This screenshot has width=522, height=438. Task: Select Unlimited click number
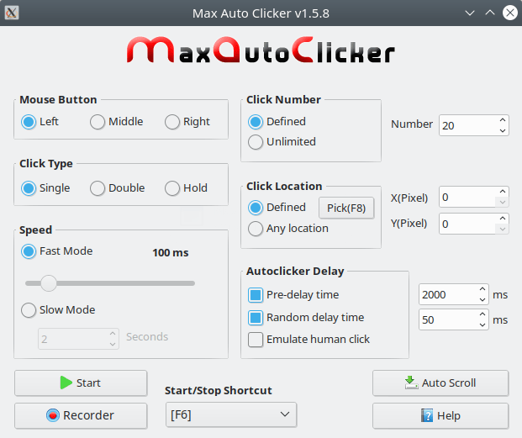(282, 142)
